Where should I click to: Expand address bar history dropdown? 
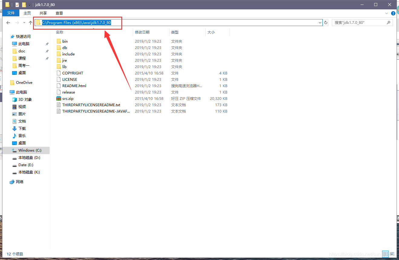click(x=320, y=23)
